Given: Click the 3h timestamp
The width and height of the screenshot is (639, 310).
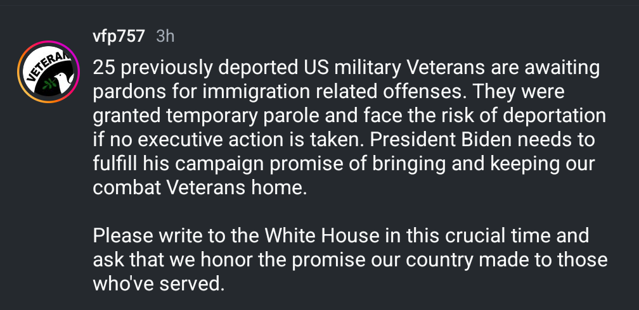Looking at the screenshot, I should pos(165,37).
